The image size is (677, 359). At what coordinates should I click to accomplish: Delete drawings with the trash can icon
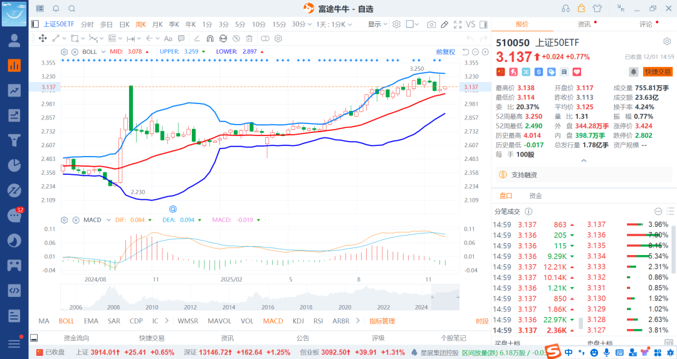[249, 38]
